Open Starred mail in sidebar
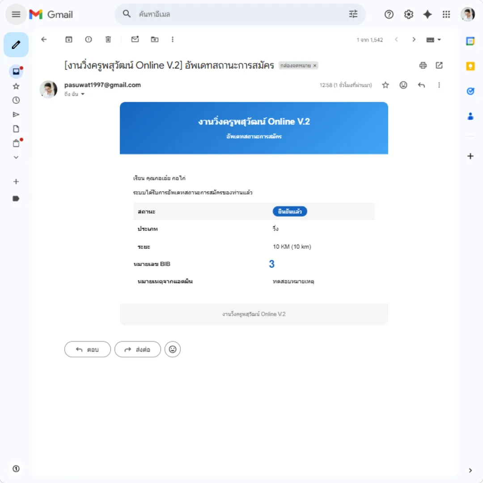Image resolution: width=483 pixels, height=483 pixels. pyautogui.click(x=16, y=86)
